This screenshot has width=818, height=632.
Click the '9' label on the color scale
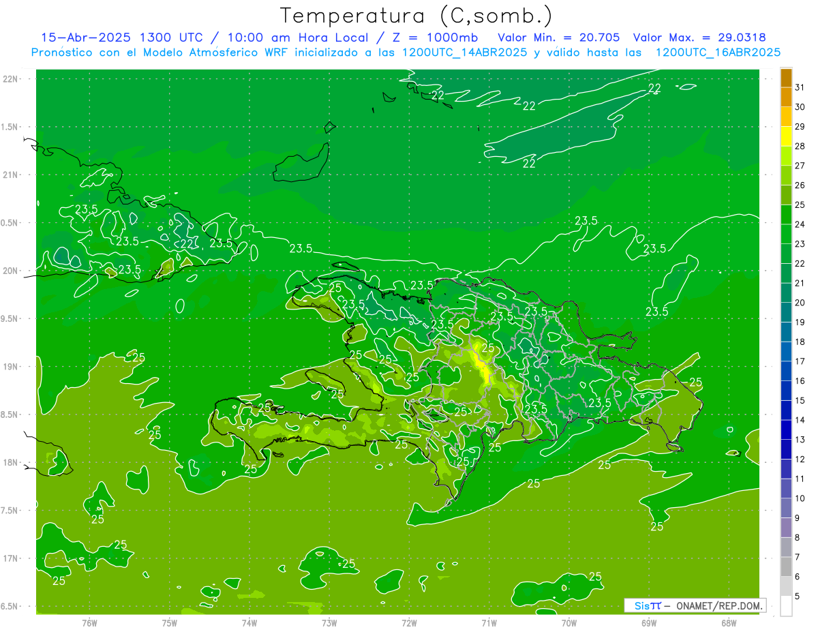pyautogui.click(x=798, y=517)
